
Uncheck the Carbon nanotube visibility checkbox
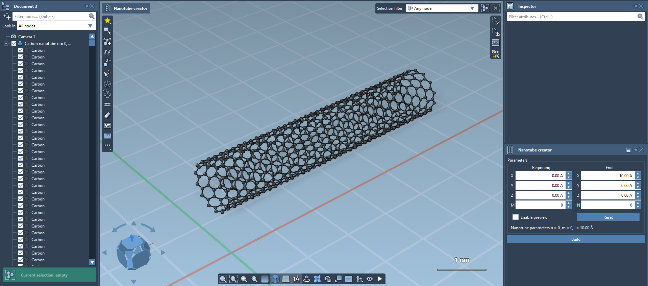coord(14,44)
